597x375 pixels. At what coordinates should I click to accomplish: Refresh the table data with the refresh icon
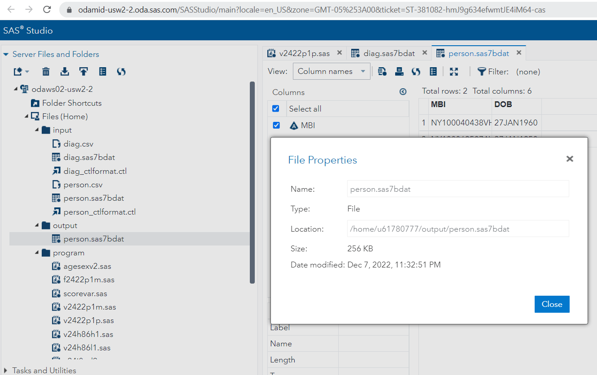click(416, 71)
